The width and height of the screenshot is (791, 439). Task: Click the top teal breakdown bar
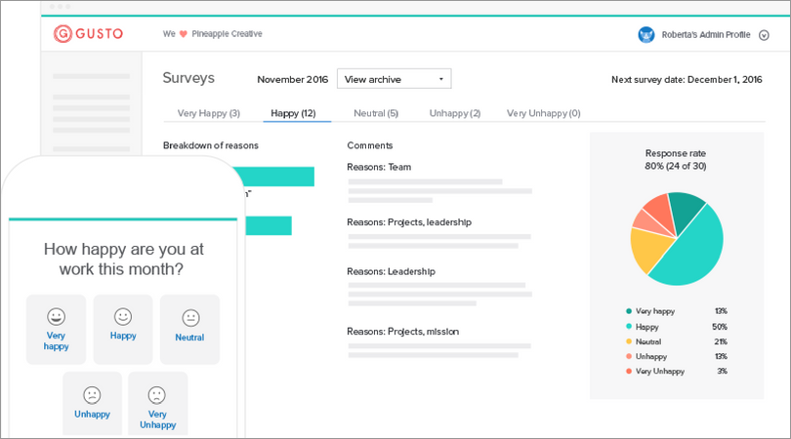click(275, 177)
